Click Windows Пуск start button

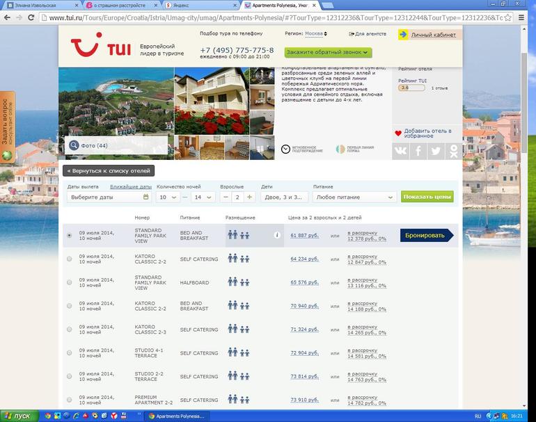tap(19, 416)
